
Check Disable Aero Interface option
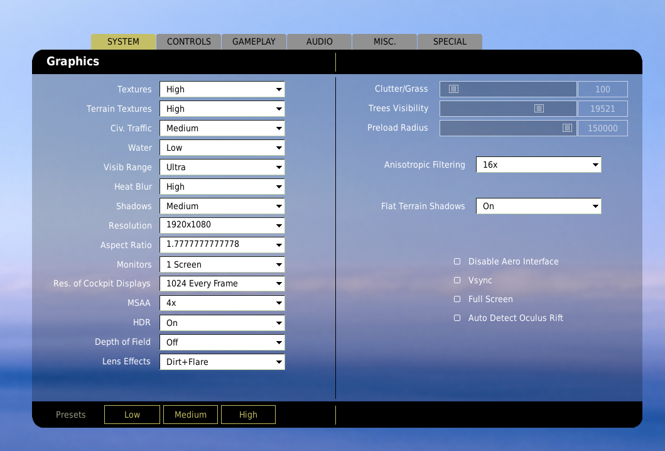point(457,261)
